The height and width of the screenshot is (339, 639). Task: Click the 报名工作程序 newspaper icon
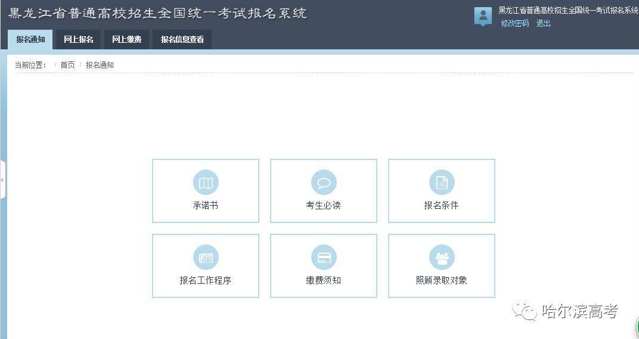point(206,258)
